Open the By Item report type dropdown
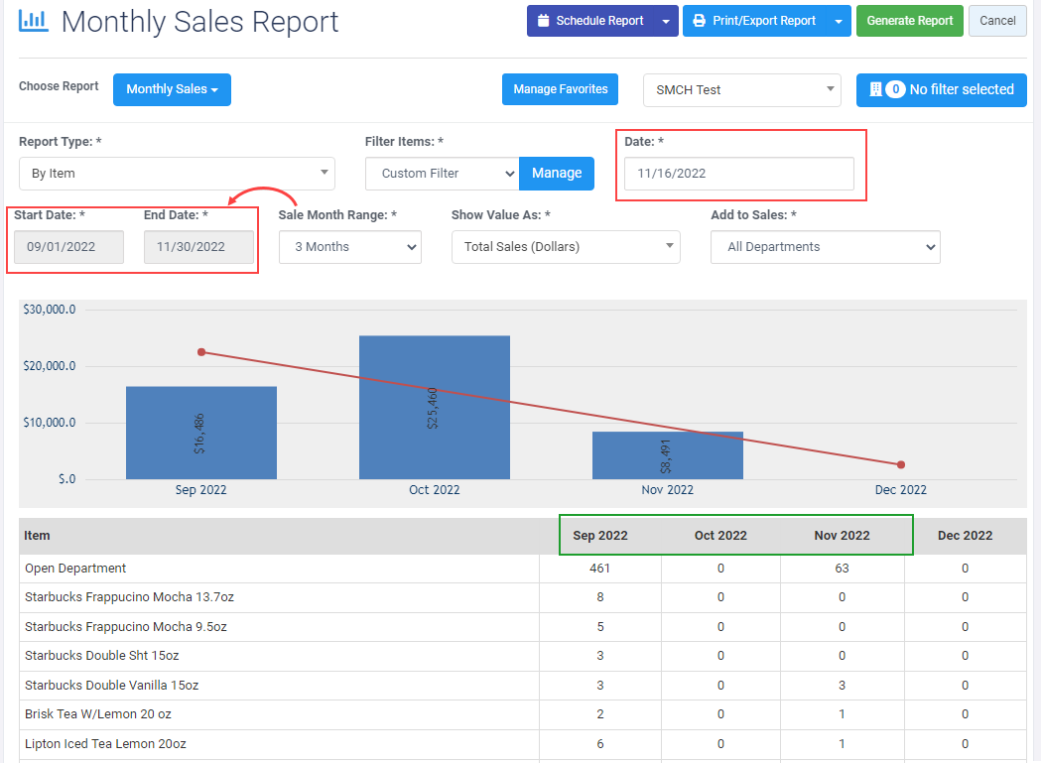This screenshot has height=763, width=1041. click(x=177, y=174)
